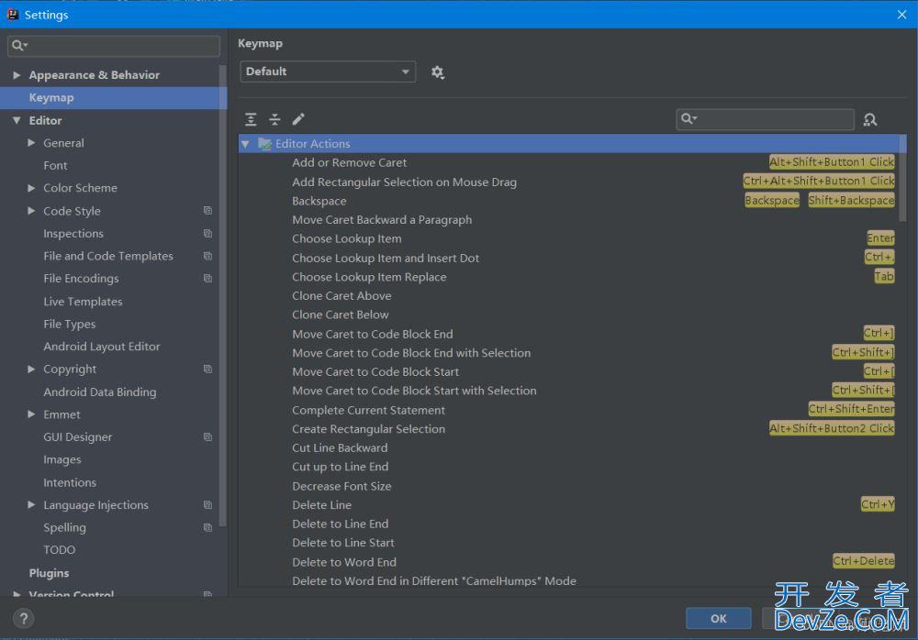Open the Images settings page

click(x=62, y=459)
